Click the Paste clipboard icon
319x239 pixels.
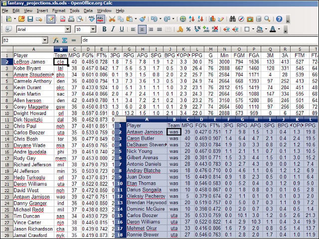pos(130,19)
